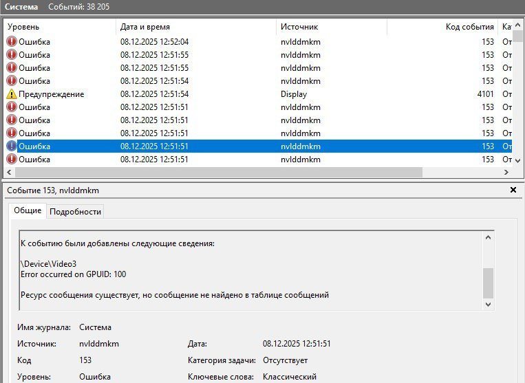The width and height of the screenshot is (525, 383).
Task: Select the 'Общие' tab
Action: click(28, 210)
